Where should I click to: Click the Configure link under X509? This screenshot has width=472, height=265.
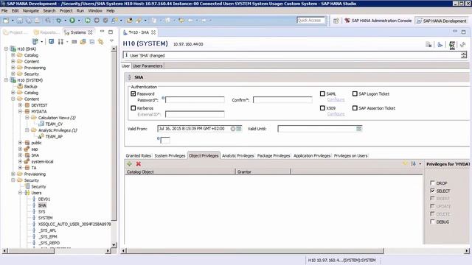tap(336, 114)
